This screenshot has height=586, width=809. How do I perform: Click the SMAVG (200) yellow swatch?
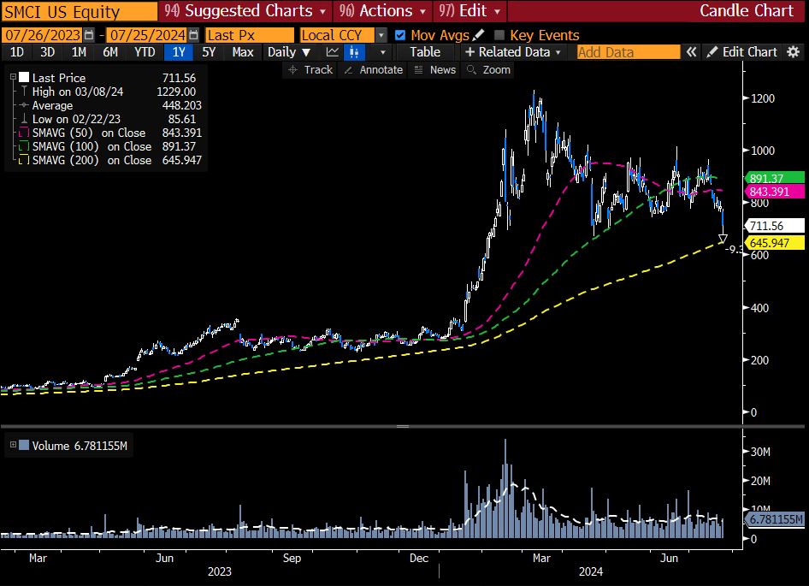point(24,160)
